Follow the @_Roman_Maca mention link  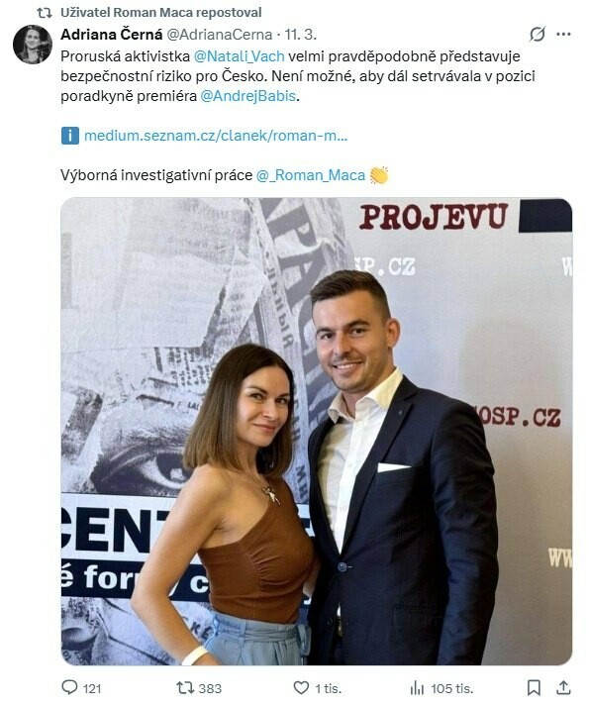311,175
